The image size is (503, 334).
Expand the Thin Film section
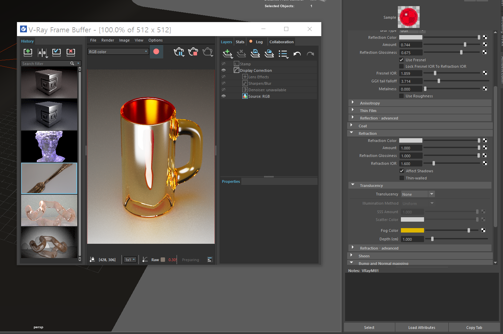coord(353,110)
